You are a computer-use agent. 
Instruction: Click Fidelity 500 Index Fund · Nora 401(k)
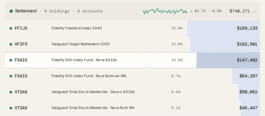84,60
